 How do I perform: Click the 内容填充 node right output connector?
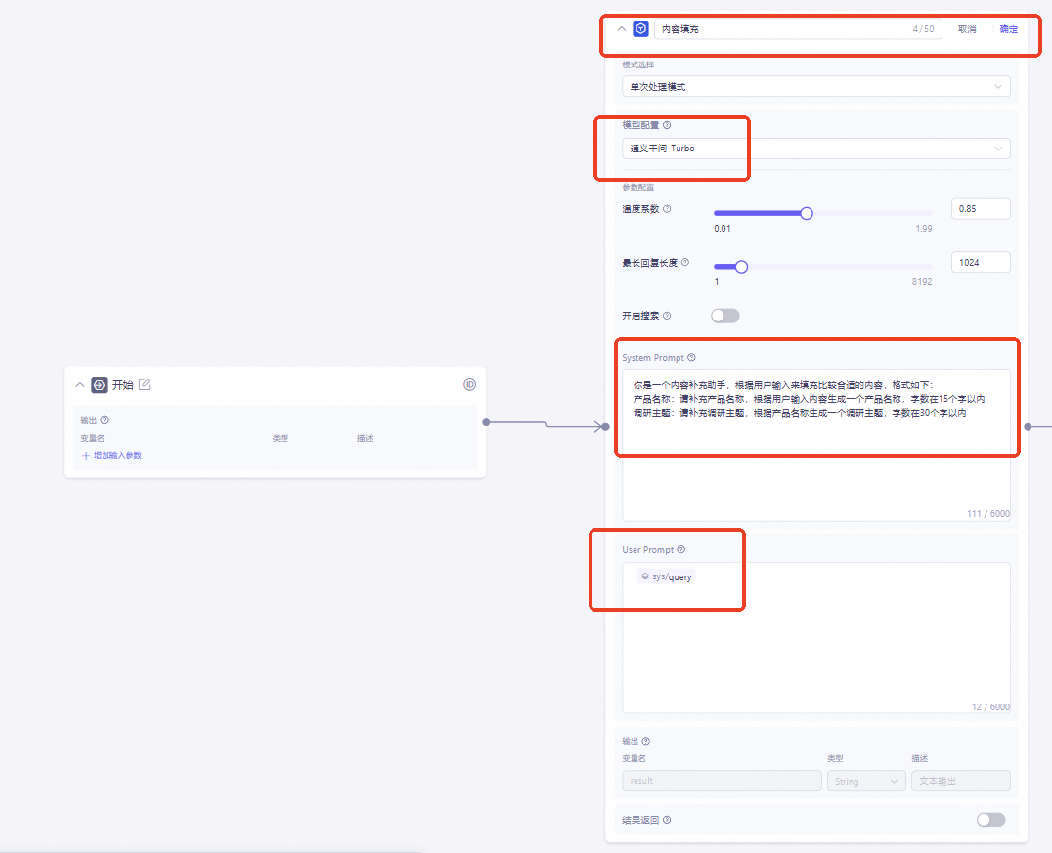[1028, 426]
